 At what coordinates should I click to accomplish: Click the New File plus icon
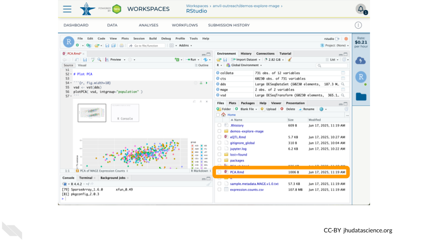coord(78,46)
